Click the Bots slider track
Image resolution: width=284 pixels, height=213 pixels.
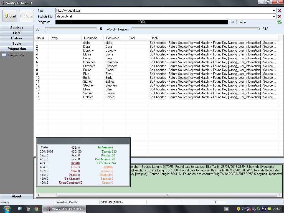click(x=72, y=29)
